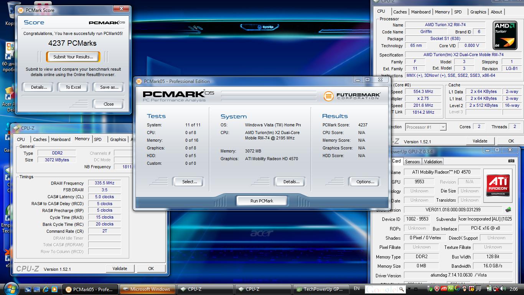Screen dimensions: 524x295
Task: Click DRAM Frequency value 335.5 MHz
Action: tap(105, 183)
